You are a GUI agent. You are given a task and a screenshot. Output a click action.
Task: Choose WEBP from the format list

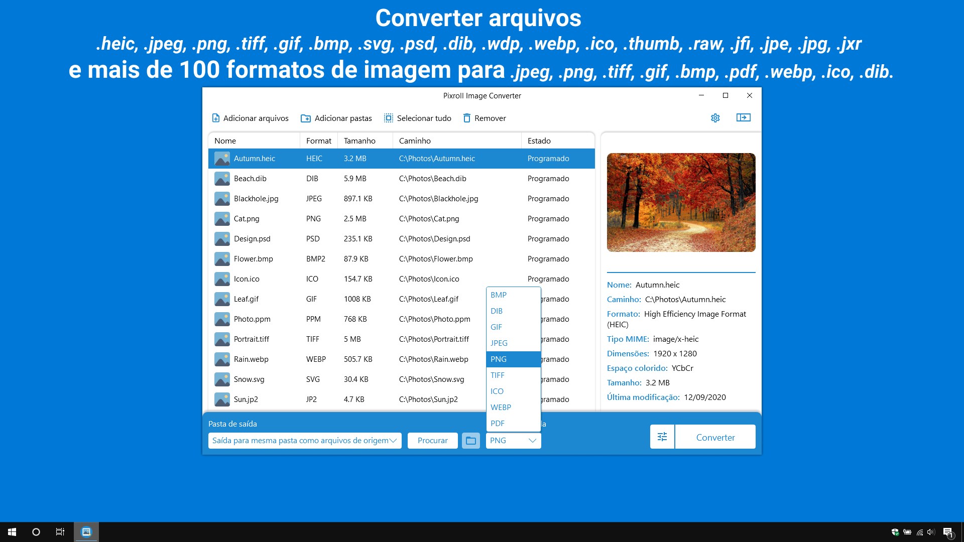501,408
